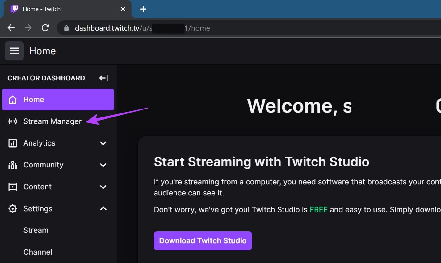441x263 pixels.
Task: Click the green FREE text
Action: (319, 210)
